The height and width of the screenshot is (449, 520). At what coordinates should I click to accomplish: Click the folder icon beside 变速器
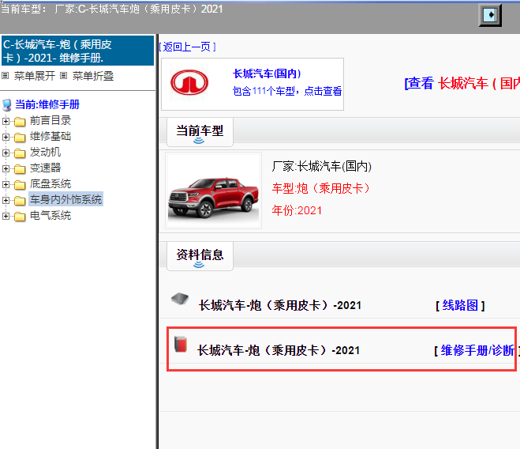click(x=20, y=169)
